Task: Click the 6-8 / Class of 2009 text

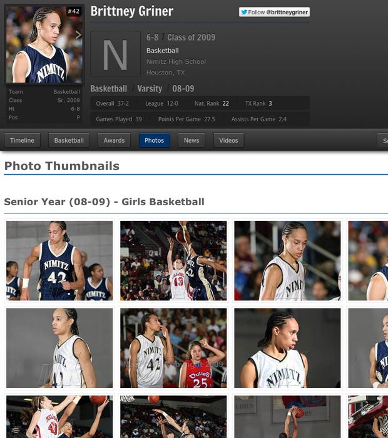Action: [x=181, y=37]
